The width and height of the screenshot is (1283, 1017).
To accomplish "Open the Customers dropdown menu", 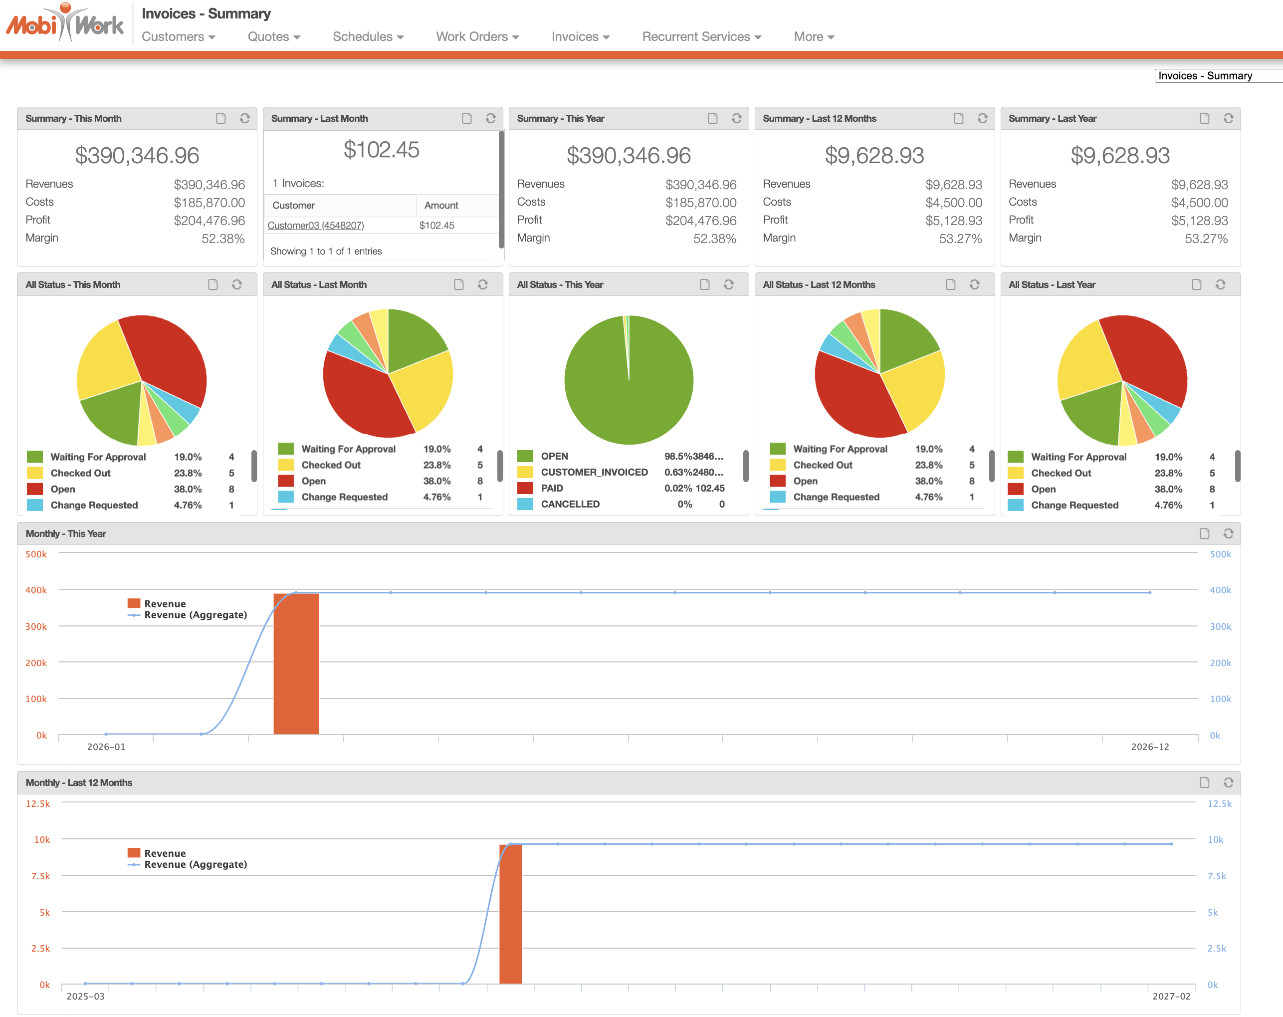I will point(178,37).
